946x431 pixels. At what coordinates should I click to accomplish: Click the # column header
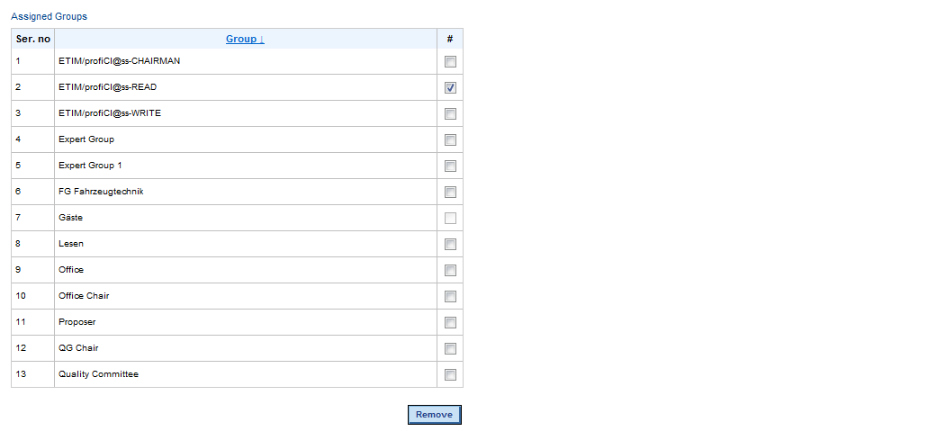click(x=450, y=39)
